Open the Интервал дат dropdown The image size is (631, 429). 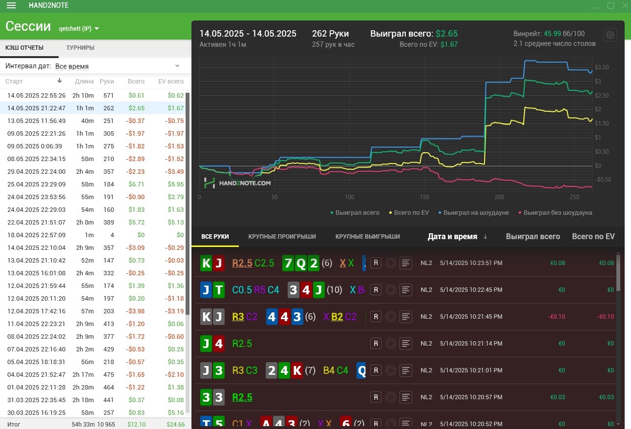point(117,66)
